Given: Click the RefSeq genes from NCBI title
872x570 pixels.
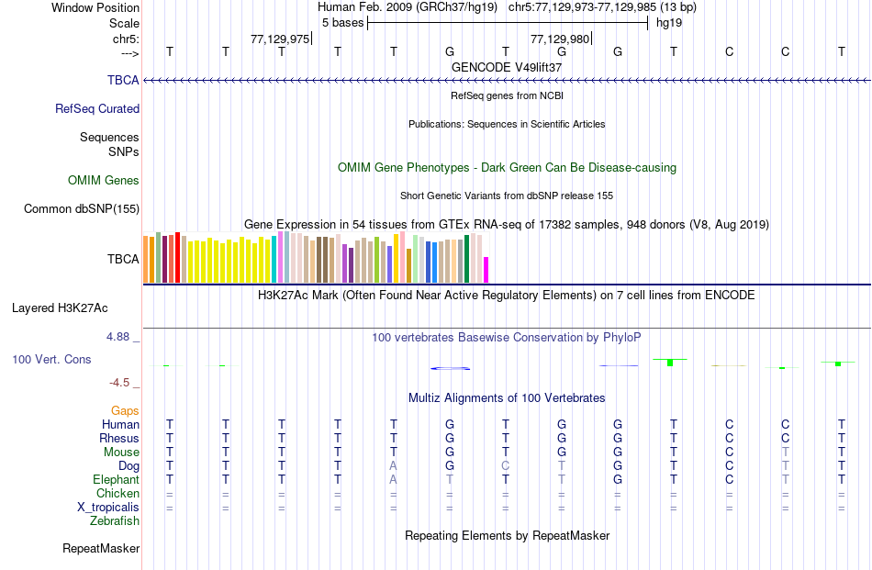Looking at the screenshot, I should [x=507, y=95].
